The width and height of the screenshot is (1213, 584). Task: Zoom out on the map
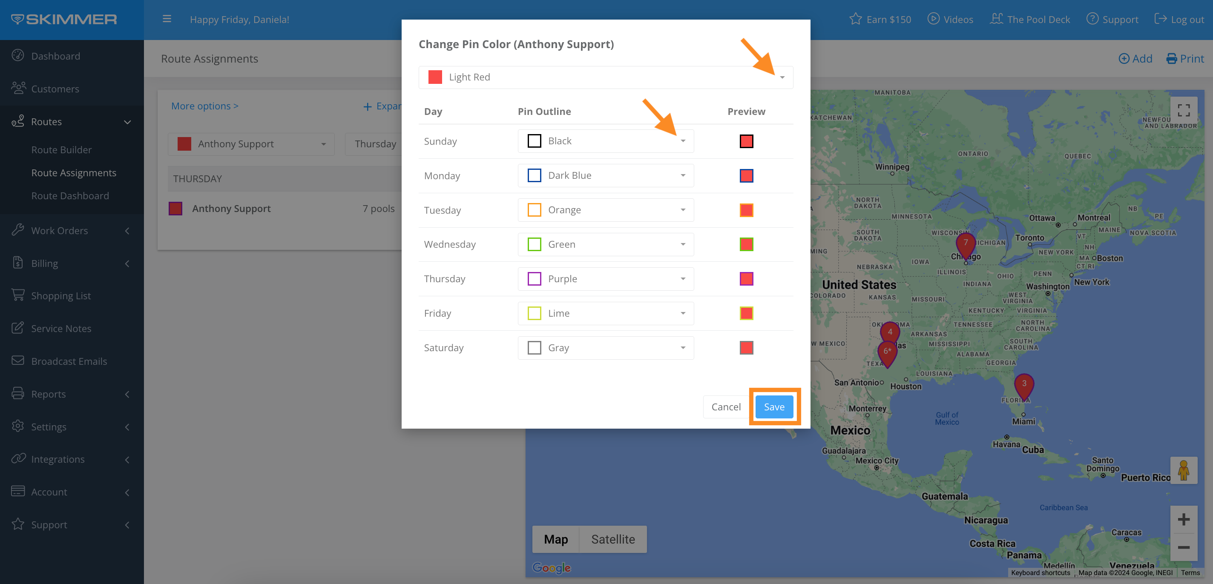pos(1183,547)
